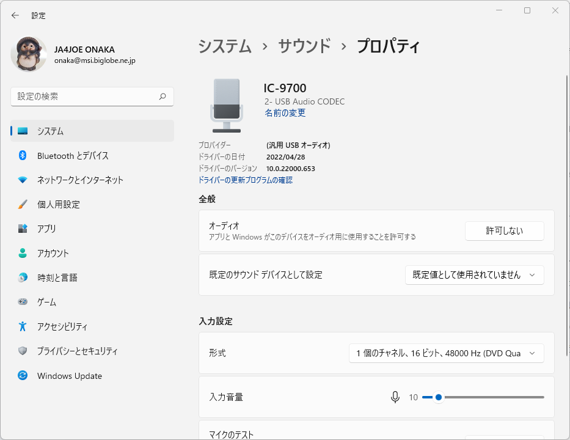The height and width of the screenshot is (440, 570).
Task: Navigate to システム breadcrumb
Action: click(x=225, y=46)
